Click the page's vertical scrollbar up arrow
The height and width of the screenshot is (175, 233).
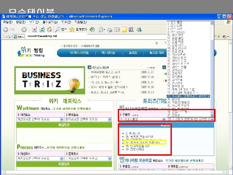click(230, 42)
